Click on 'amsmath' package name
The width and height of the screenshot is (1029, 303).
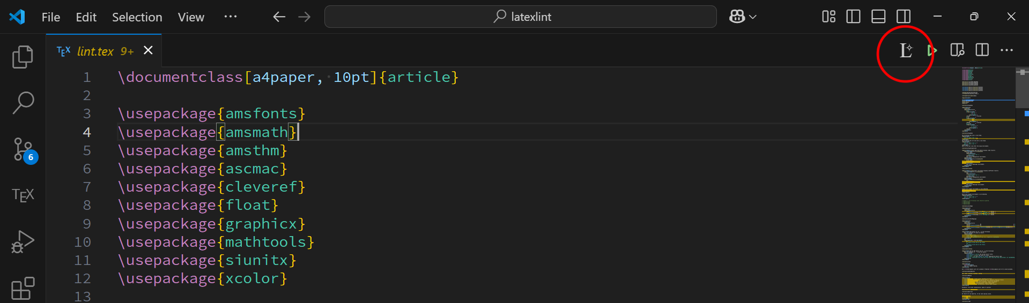256,132
